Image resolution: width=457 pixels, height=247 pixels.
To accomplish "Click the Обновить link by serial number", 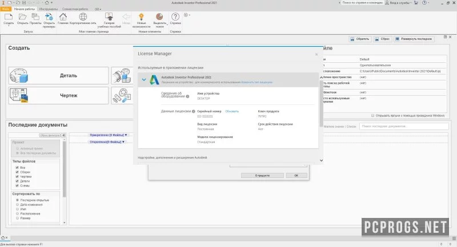I will [x=232, y=111].
